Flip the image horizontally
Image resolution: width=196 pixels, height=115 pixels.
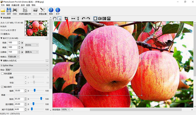point(73,18)
